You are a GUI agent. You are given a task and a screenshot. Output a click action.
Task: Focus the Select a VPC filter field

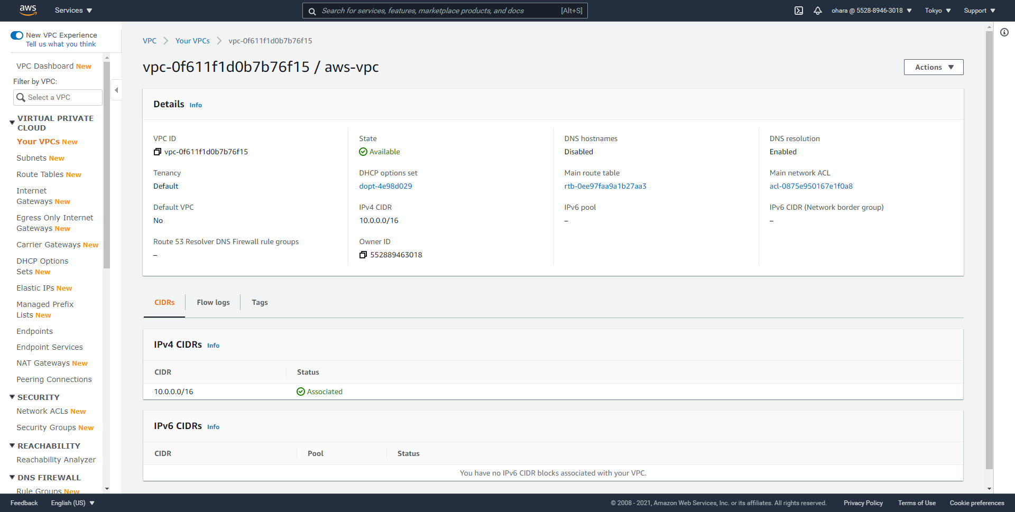(58, 97)
